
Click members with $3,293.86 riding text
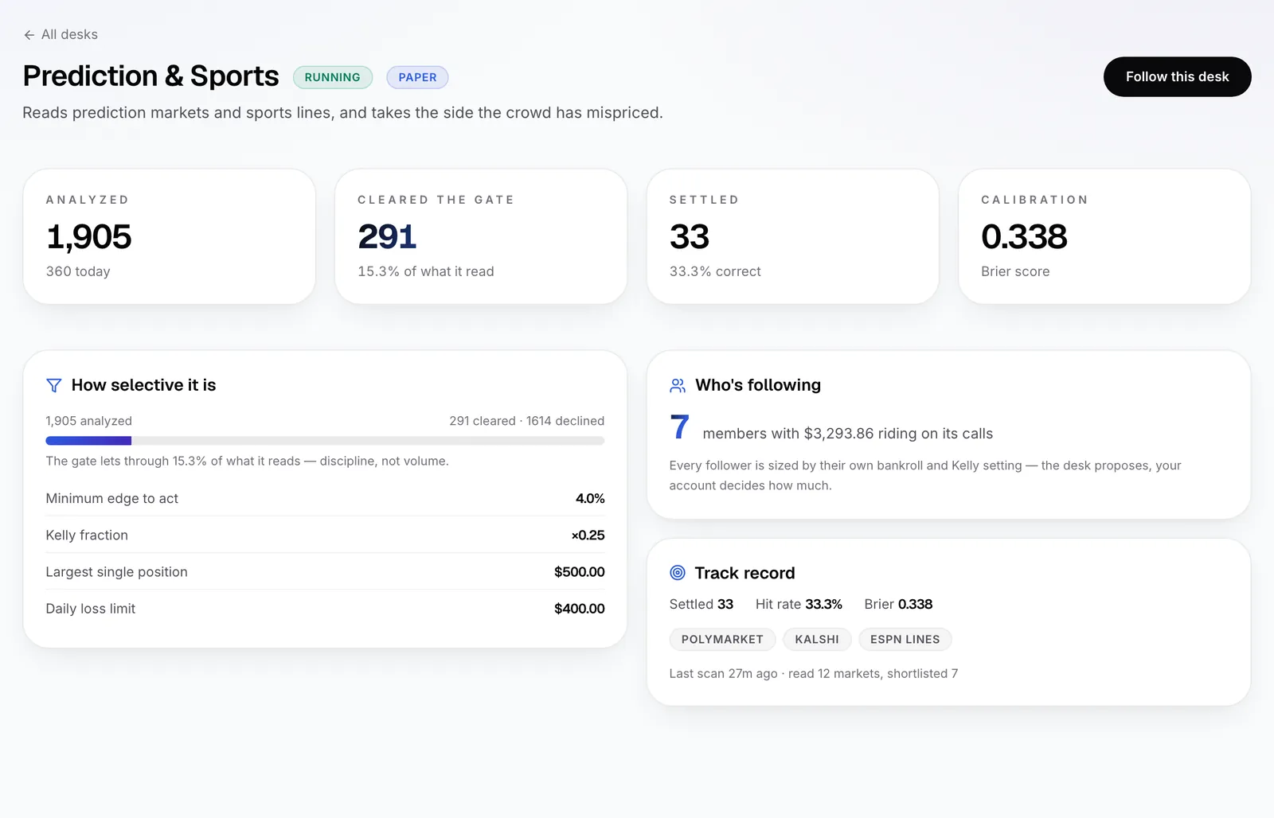click(x=847, y=434)
